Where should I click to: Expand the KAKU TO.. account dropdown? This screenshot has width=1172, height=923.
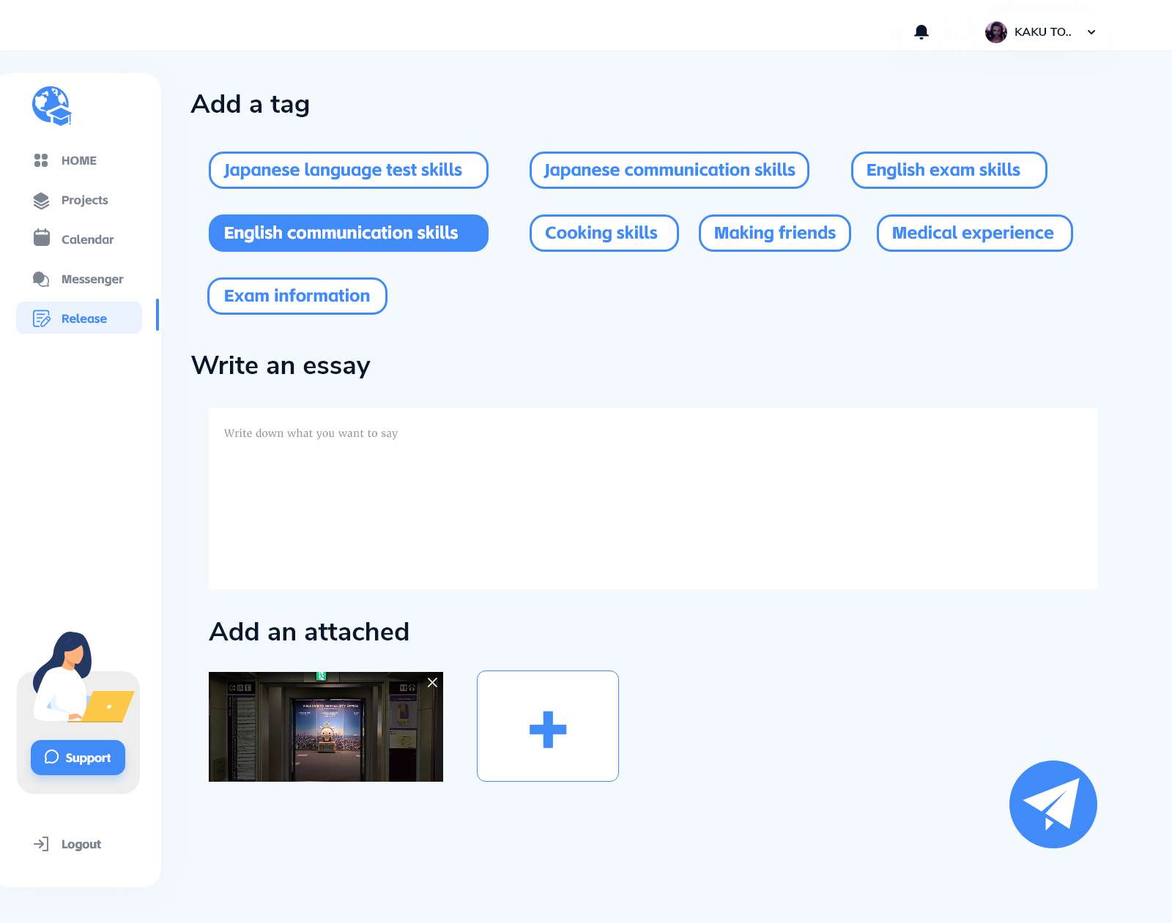click(1091, 32)
